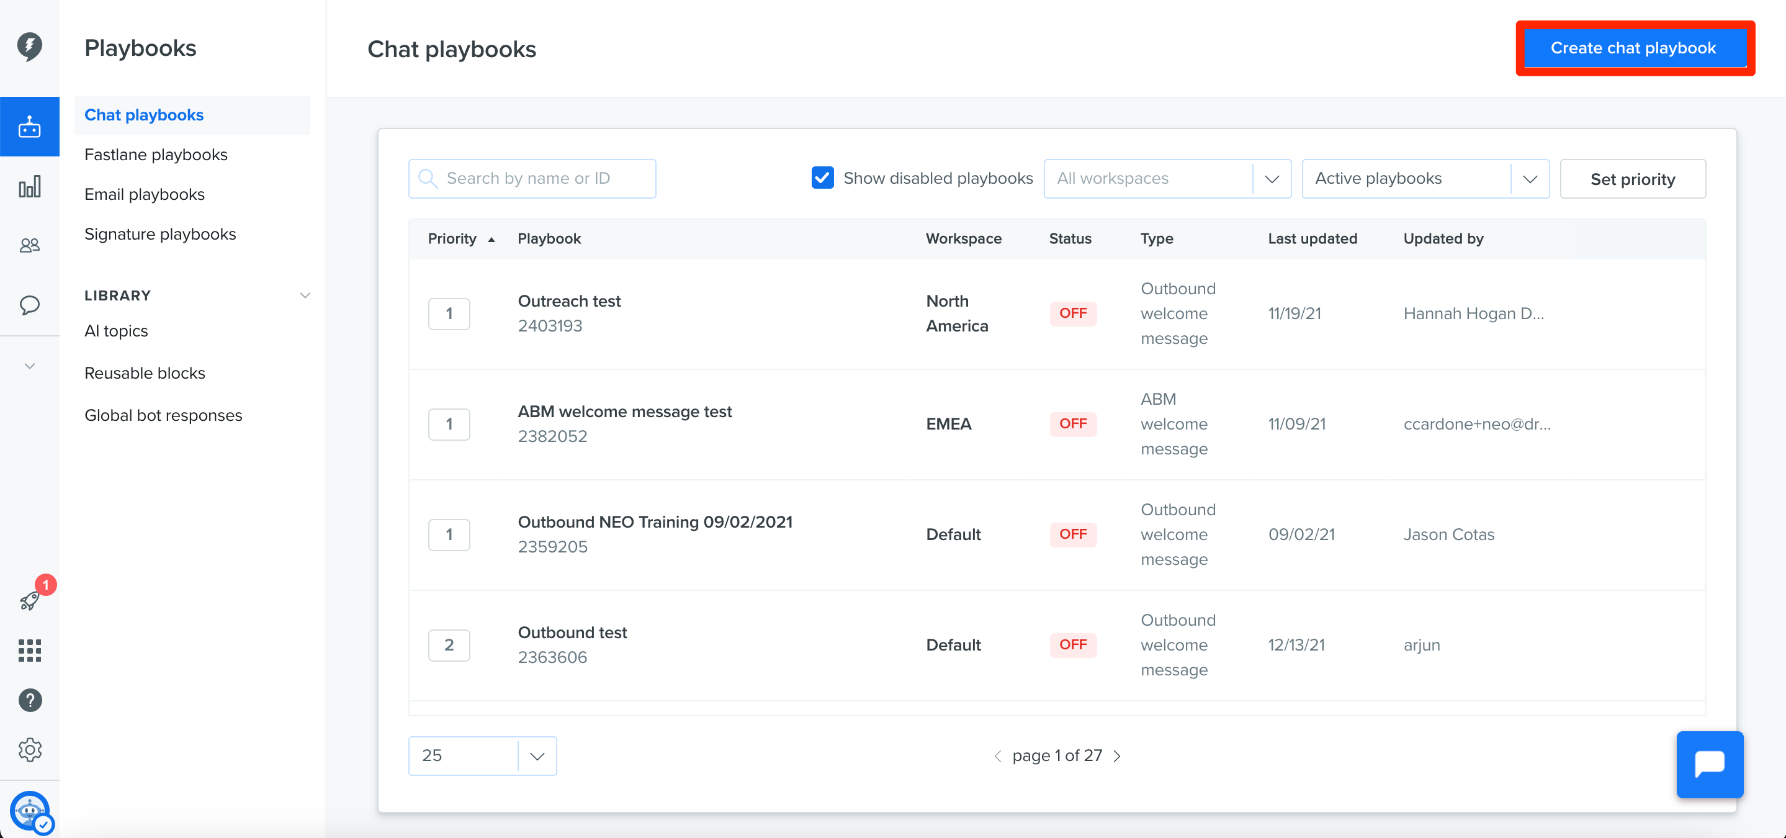Open the Reports bar chart icon

[x=29, y=187]
